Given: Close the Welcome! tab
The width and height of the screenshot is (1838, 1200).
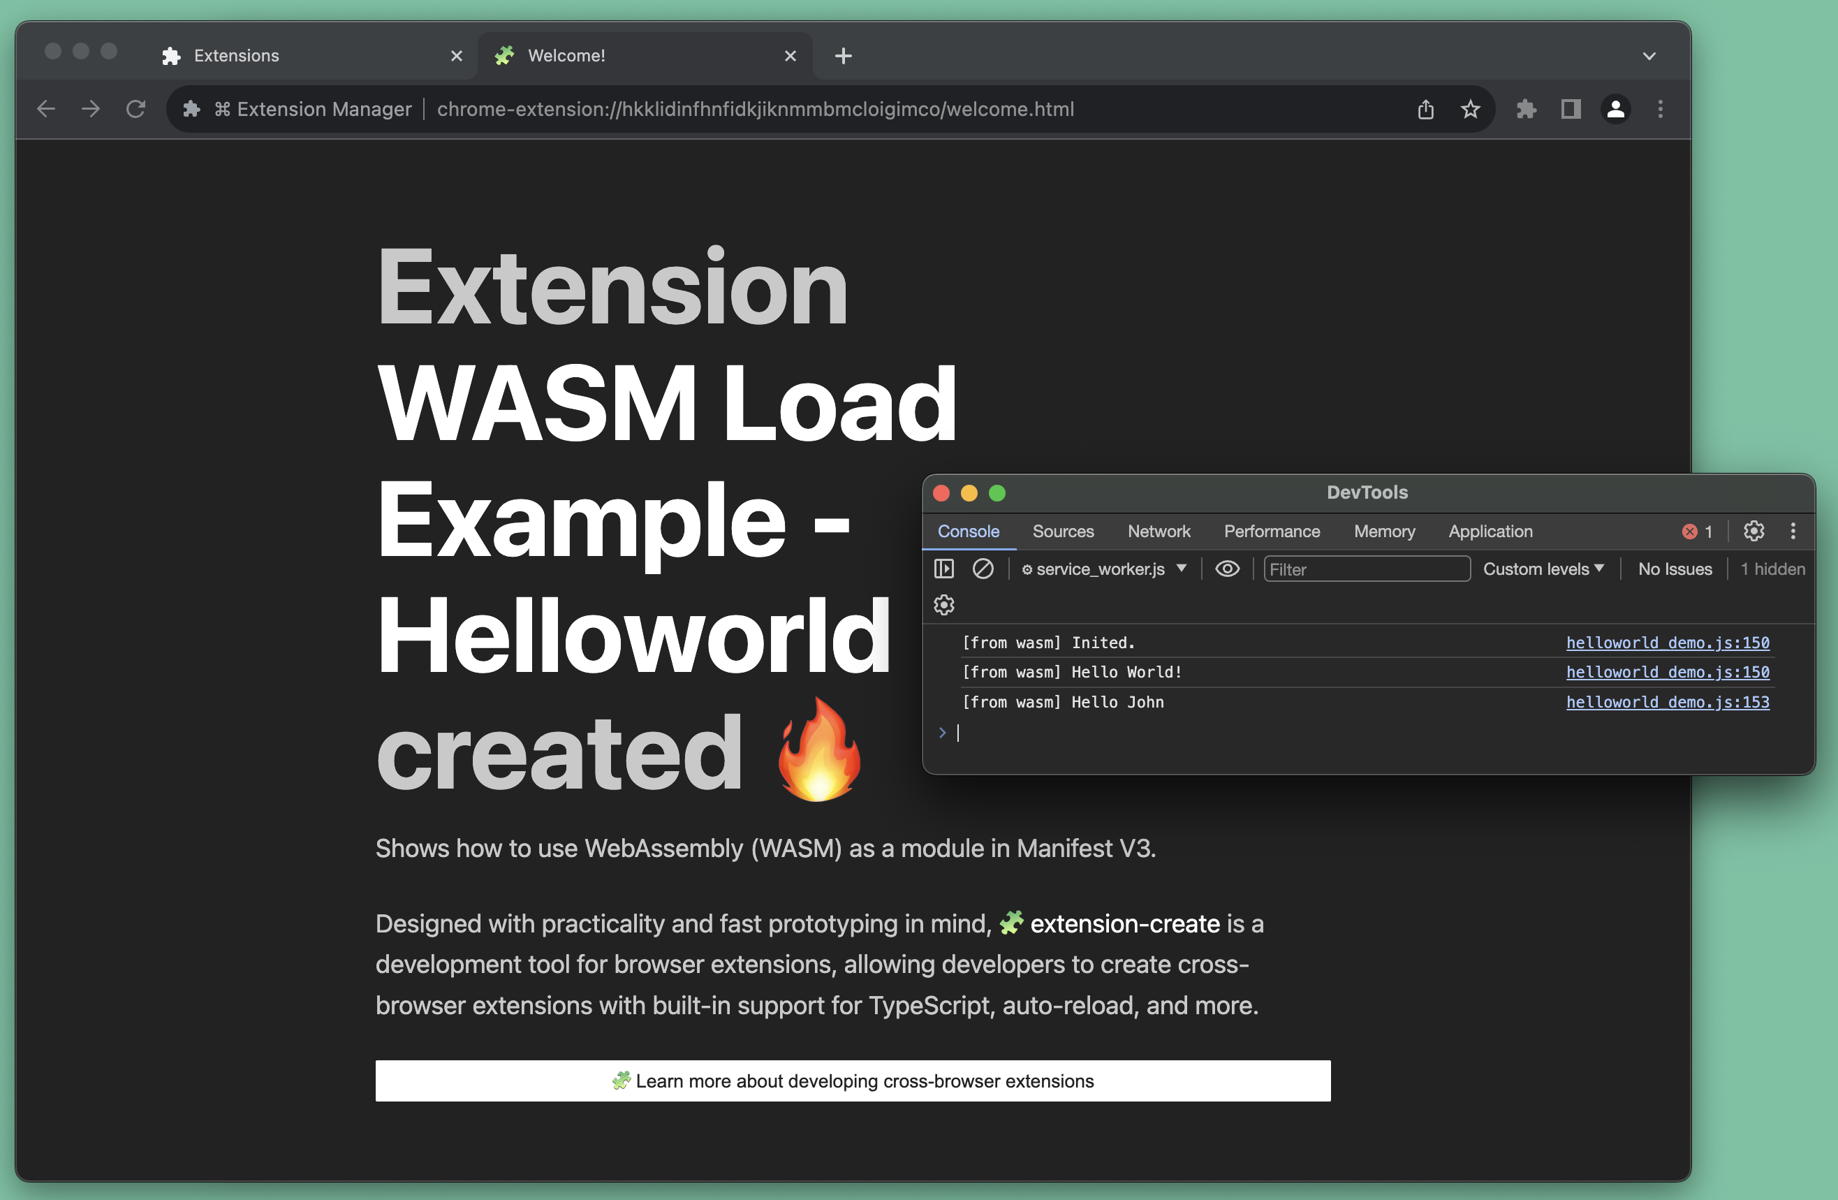Looking at the screenshot, I should 790,56.
